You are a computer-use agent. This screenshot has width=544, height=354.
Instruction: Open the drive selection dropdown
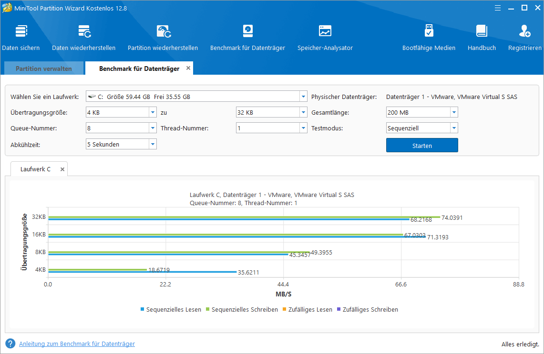pyautogui.click(x=303, y=96)
